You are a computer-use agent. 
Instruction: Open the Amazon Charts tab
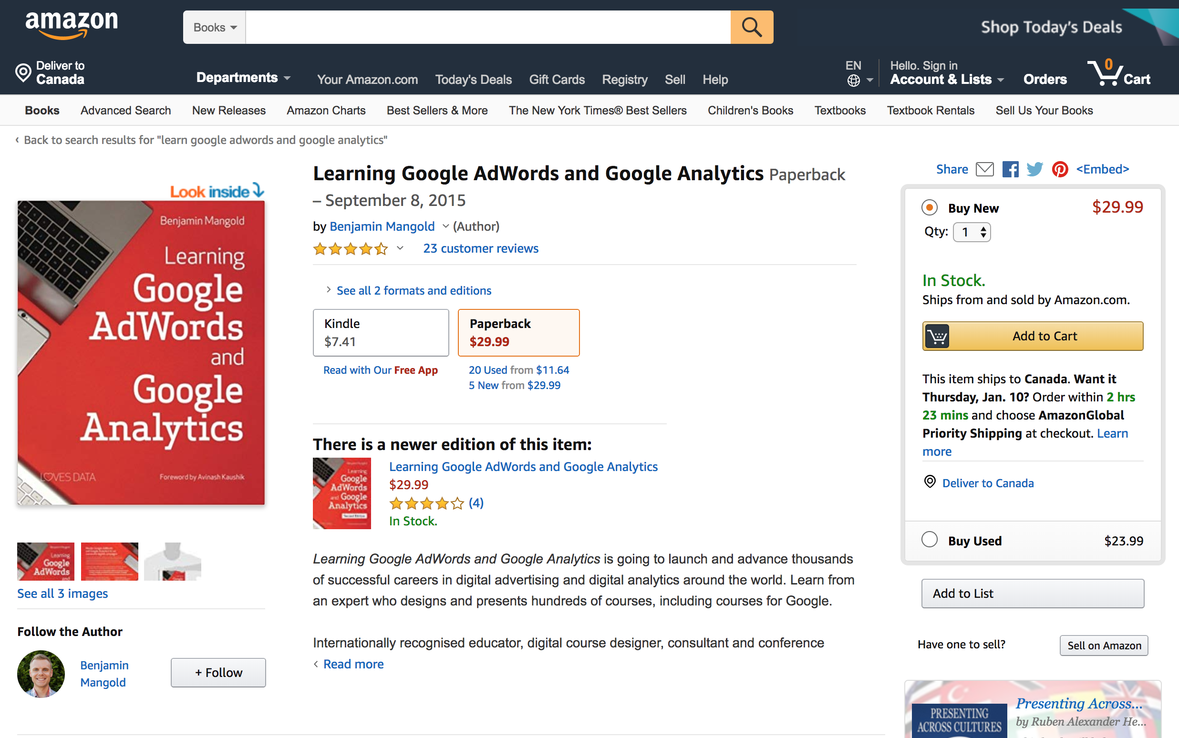click(x=326, y=110)
